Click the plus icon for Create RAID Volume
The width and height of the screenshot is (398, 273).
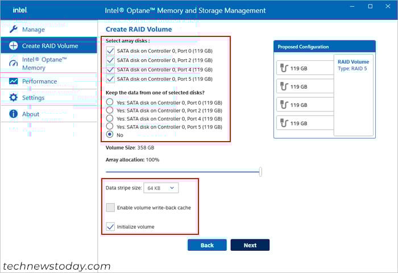14,45
